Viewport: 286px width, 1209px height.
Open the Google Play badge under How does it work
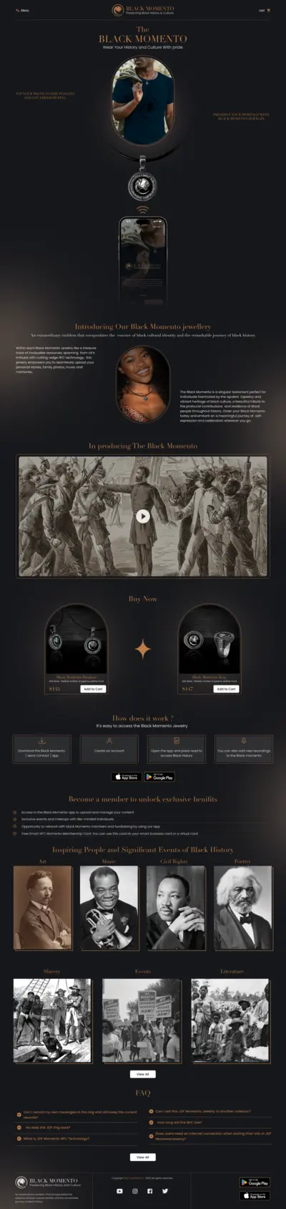click(x=159, y=776)
